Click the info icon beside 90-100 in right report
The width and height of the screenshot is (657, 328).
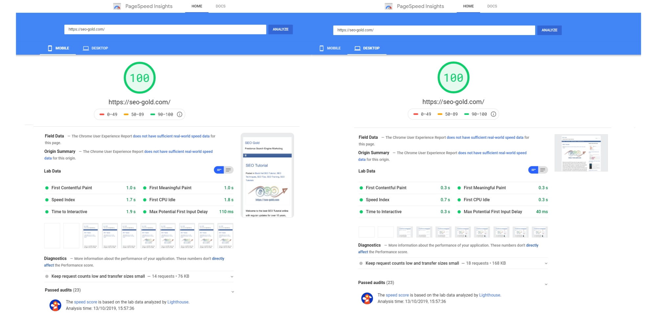(x=493, y=114)
